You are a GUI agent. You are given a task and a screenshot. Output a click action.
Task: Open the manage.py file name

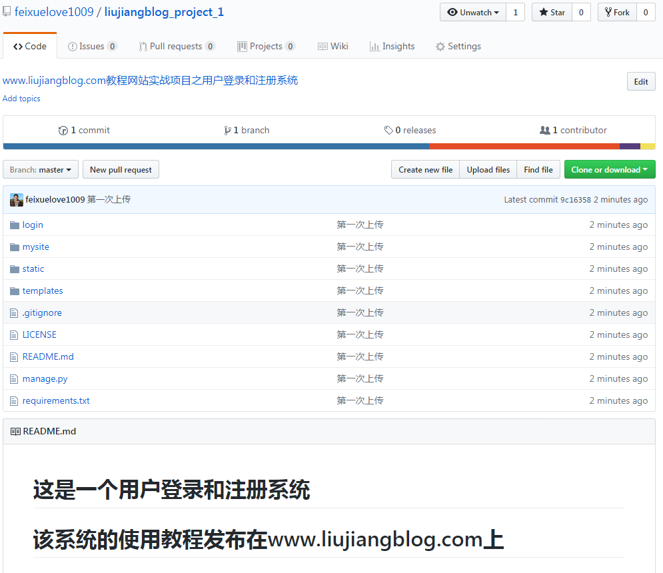click(45, 379)
